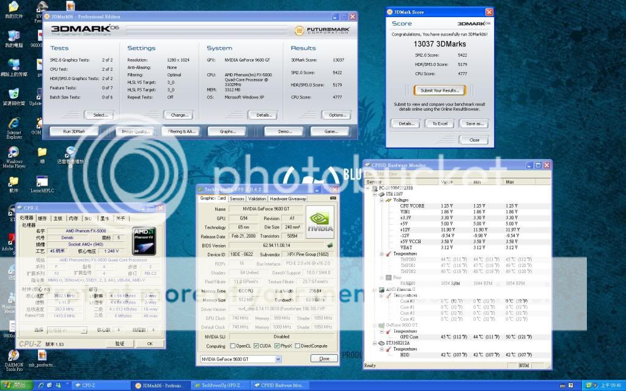Open the mb_porducts desktop file
The image size is (626, 391).
[x=42, y=358]
